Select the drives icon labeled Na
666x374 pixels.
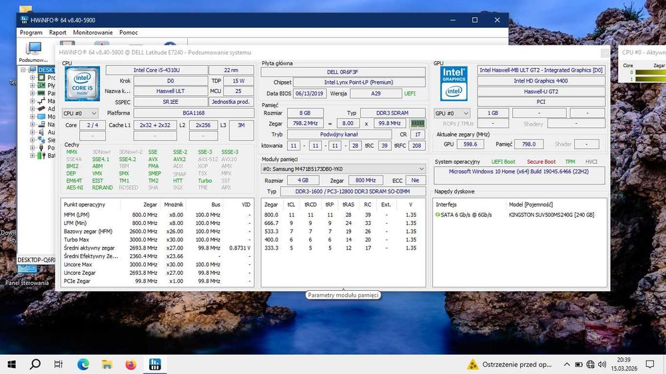[41, 124]
